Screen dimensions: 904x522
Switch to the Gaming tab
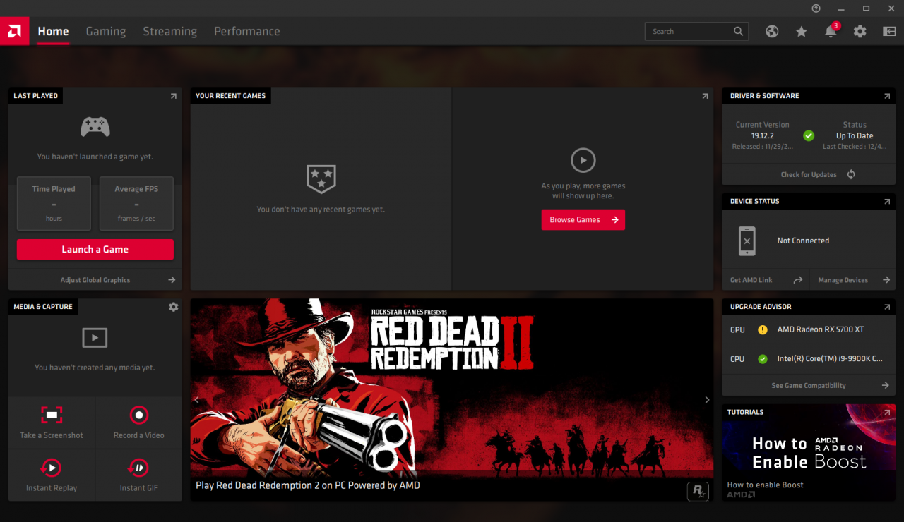(x=106, y=31)
